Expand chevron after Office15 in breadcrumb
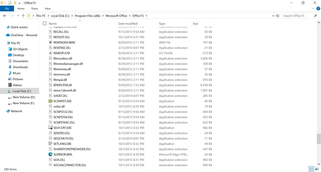The image size is (321, 172). pos(146,16)
